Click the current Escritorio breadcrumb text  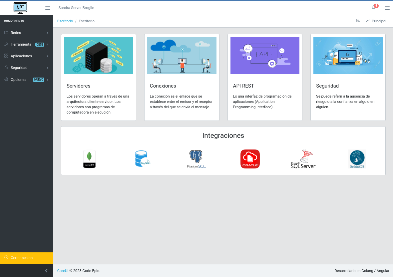point(87,21)
